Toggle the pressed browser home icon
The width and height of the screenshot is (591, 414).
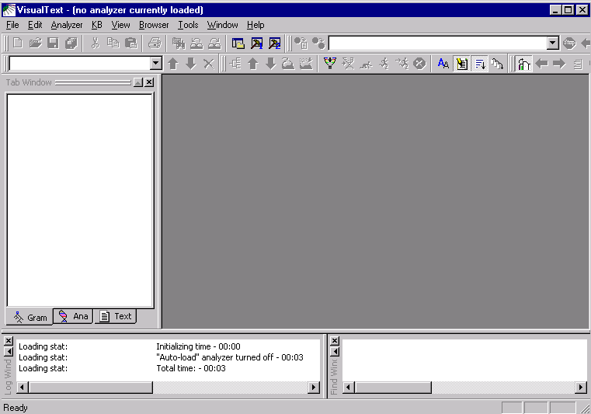point(524,64)
